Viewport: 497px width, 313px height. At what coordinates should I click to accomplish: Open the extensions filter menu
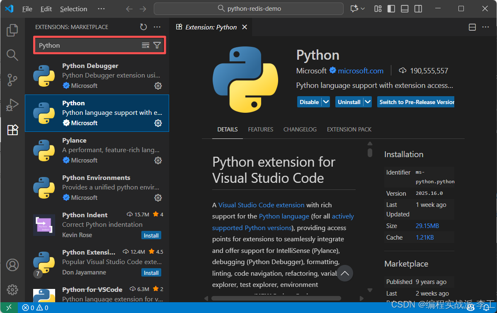pyautogui.click(x=157, y=45)
